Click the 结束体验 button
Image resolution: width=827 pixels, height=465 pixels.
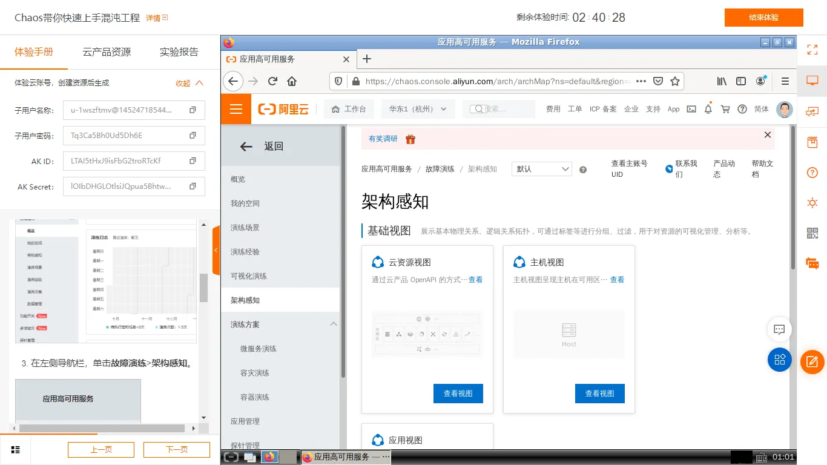point(764,18)
